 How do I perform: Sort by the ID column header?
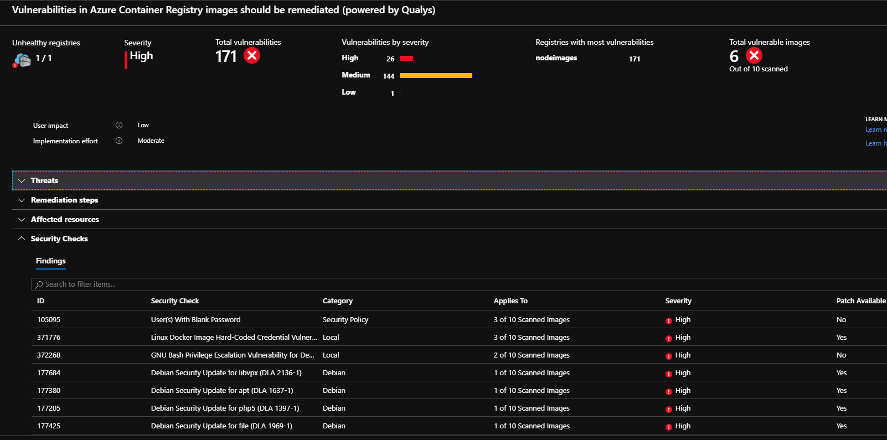click(40, 301)
